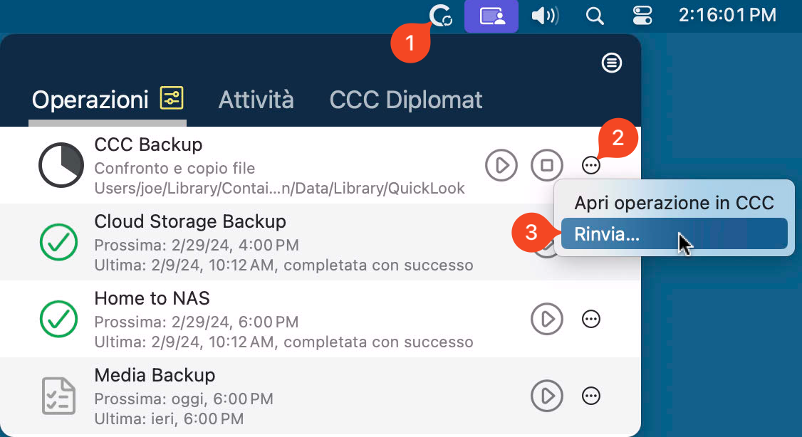802x437 pixels.
Task: Open Control Center from menu bar
Action: pos(642,16)
